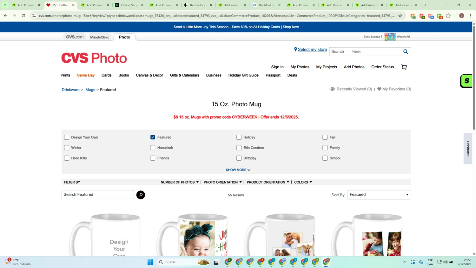Screen dimensions: 476x268
Task: Click the search magnifier icon in header
Action: click(x=406, y=52)
